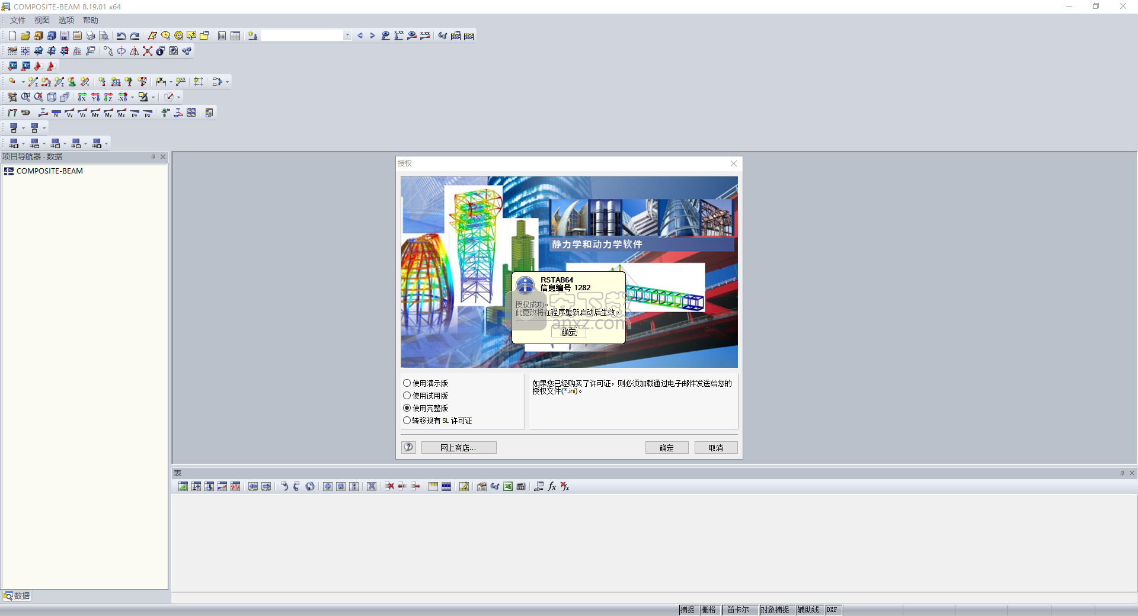
Task: Expand the new node tool dropdown arrow
Action: click(x=23, y=82)
